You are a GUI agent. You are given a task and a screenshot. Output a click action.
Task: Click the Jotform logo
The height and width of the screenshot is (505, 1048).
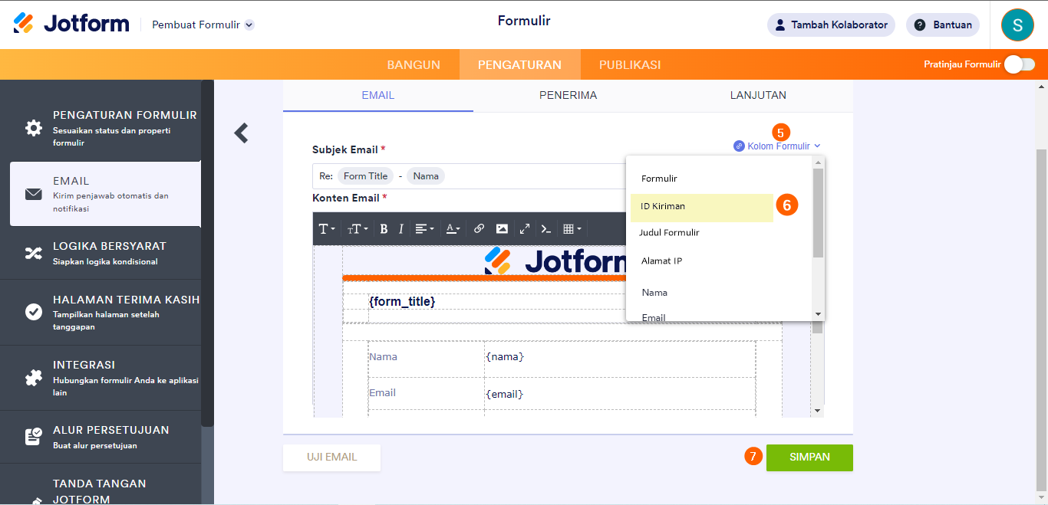click(x=71, y=24)
